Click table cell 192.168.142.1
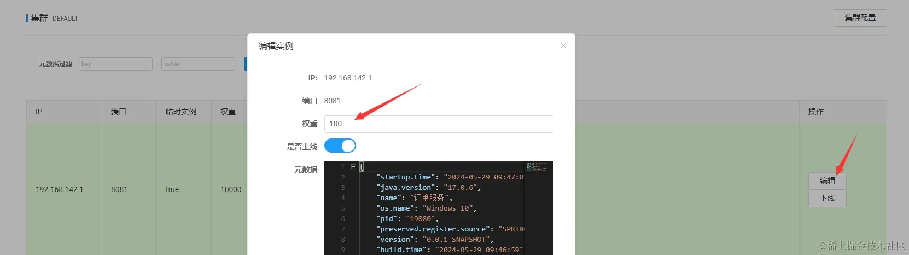The width and height of the screenshot is (909, 255). [60, 189]
